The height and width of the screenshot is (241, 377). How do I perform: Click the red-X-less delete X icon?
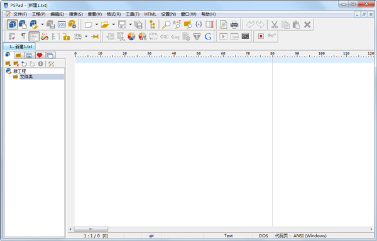click(x=307, y=24)
